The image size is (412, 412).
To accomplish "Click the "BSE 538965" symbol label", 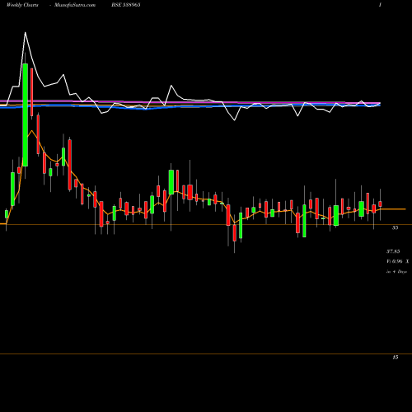I will [126, 5].
